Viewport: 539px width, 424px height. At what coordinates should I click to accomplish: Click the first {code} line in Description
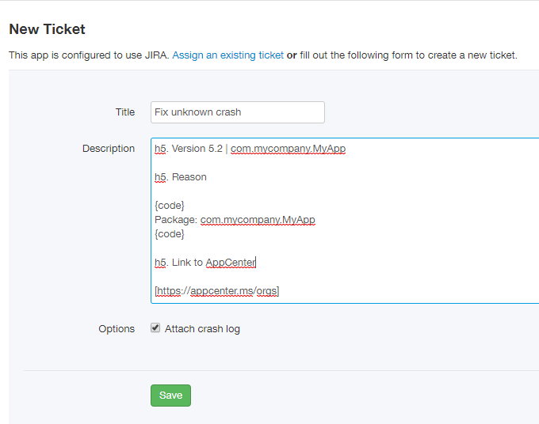point(170,206)
